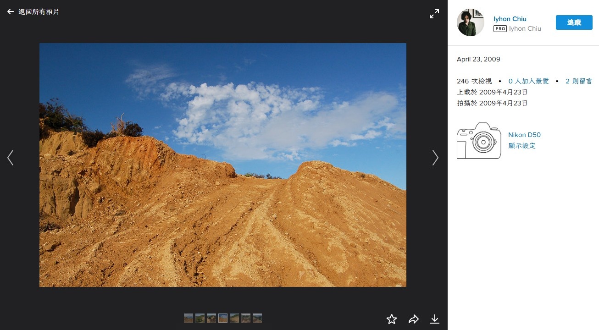This screenshot has width=599, height=330.
Task: View the 0 人加入最愛 favorites list
Action: 528,81
